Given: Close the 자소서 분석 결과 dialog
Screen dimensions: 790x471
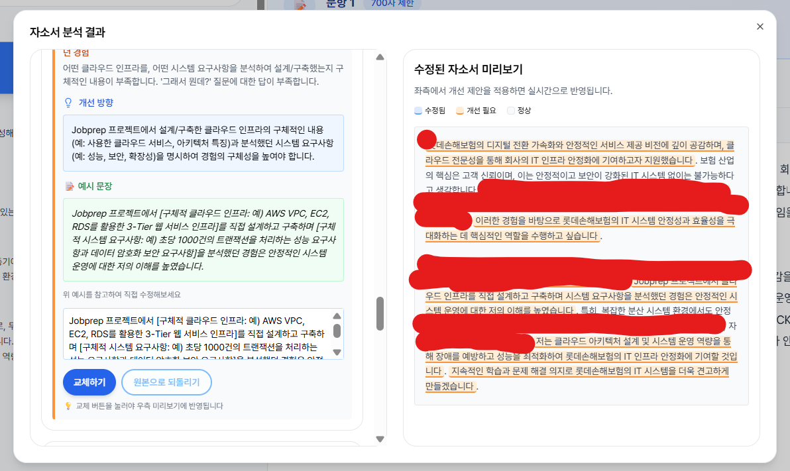Looking at the screenshot, I should [760, 26].
